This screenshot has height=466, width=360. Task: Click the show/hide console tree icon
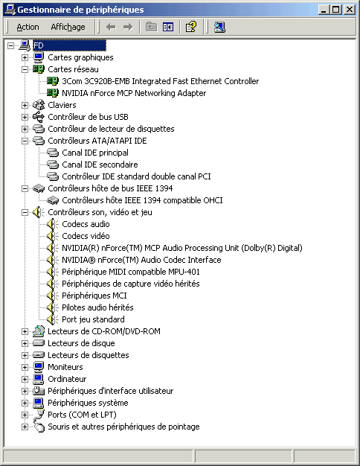[x=168, y=27]
